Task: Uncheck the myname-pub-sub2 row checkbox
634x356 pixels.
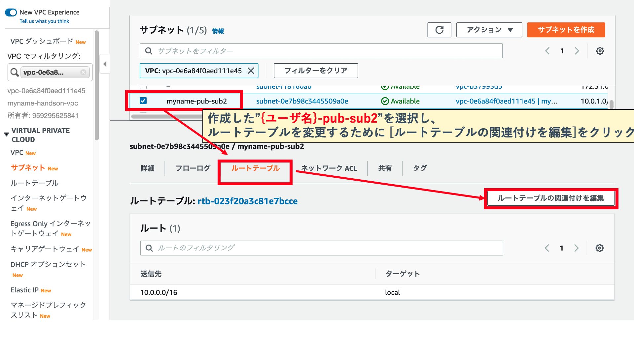Action: [x=143, y=101]
